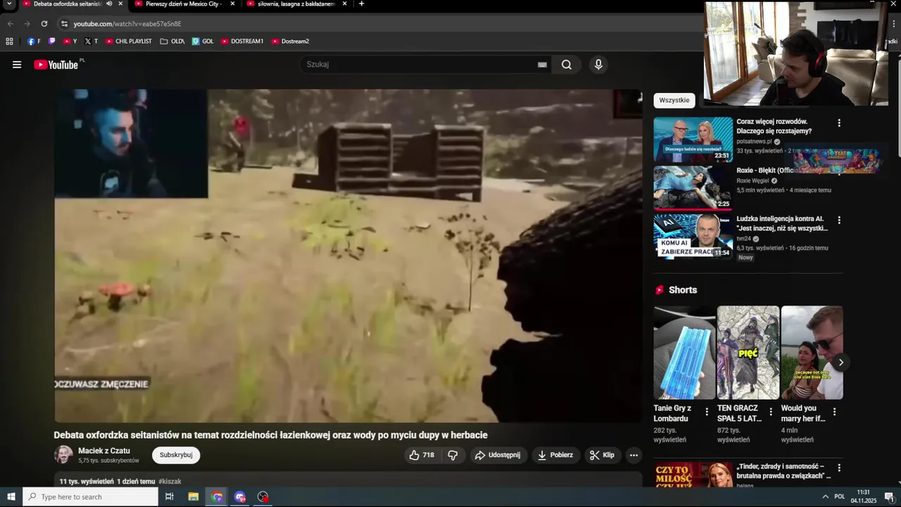Click the search magnifier button

point(567,65)
